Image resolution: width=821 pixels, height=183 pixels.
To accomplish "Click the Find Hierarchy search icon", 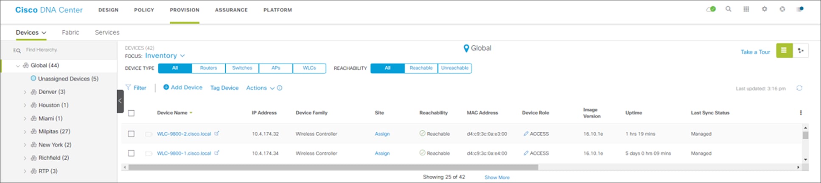I will tap(17, 50).
